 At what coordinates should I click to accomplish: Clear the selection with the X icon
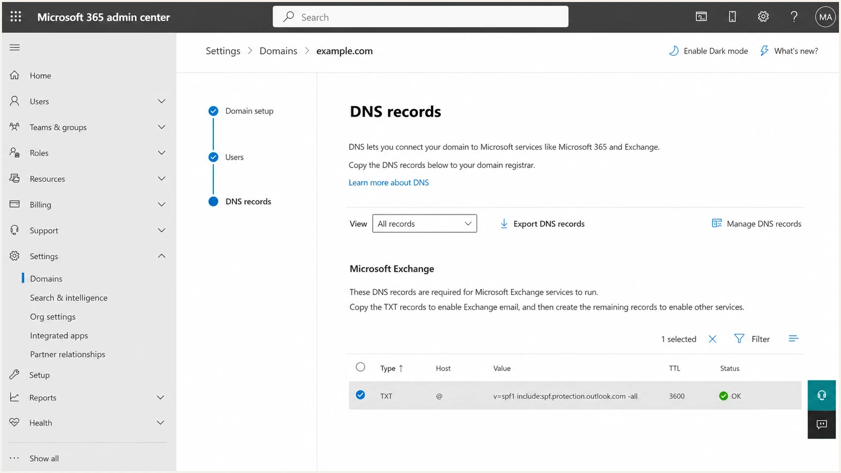pos(712,339)
